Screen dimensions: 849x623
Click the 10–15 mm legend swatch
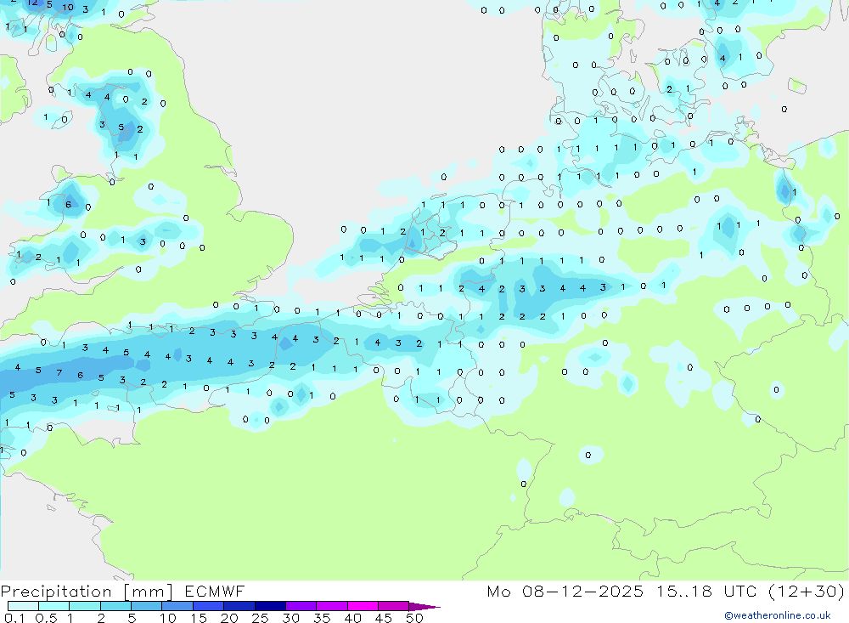point(177,606)
